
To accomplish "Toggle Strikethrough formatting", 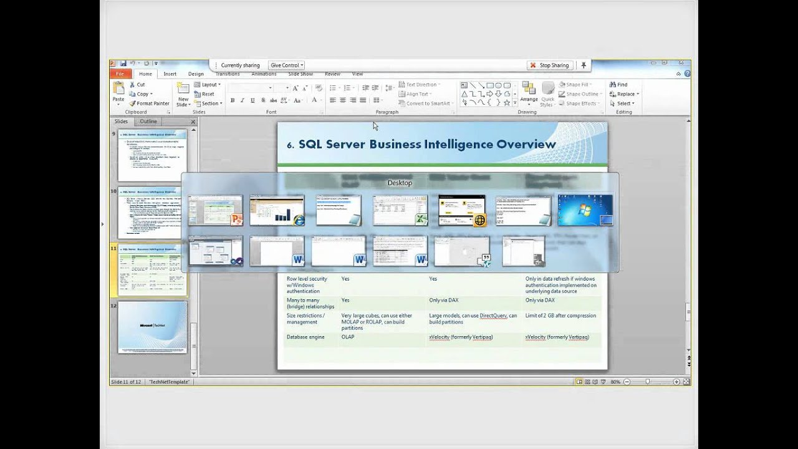I will [274, 100].
